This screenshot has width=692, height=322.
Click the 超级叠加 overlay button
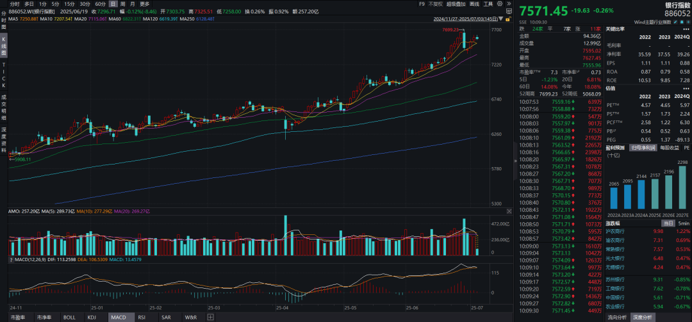[458, 4]
